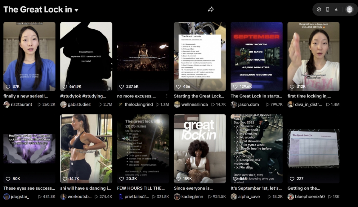This screenshot has width=358, height=207.
Task: Click heart icon on 661.9K video
Action: (65, 86)
